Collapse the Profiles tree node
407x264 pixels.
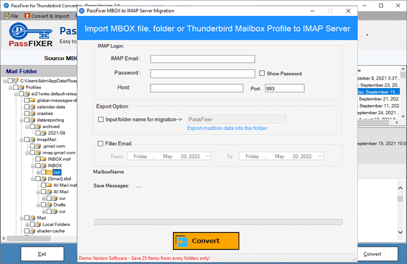pyautogui.click(x=10, y=87)
